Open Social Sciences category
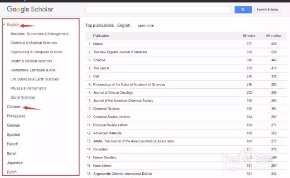 tap(23, 97)
